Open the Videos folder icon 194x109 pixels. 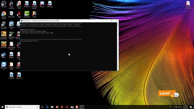click(35, 14)
